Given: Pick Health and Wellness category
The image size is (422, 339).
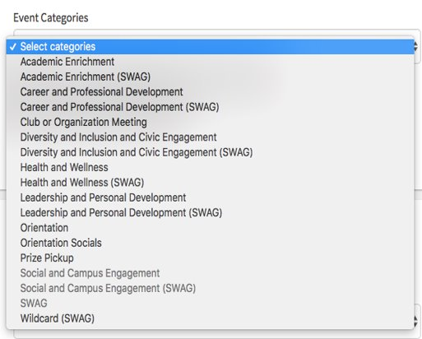Looking at the screenshot, I should point(210,167).
